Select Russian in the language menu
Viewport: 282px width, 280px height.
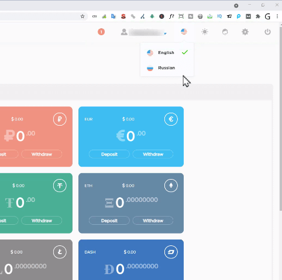pos(167,68)
